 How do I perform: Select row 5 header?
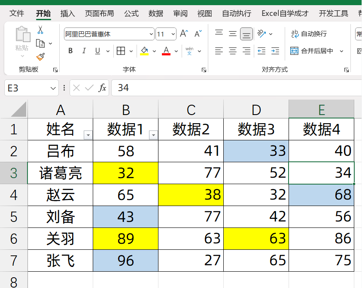pyautogui.click(x=14, y=217)
